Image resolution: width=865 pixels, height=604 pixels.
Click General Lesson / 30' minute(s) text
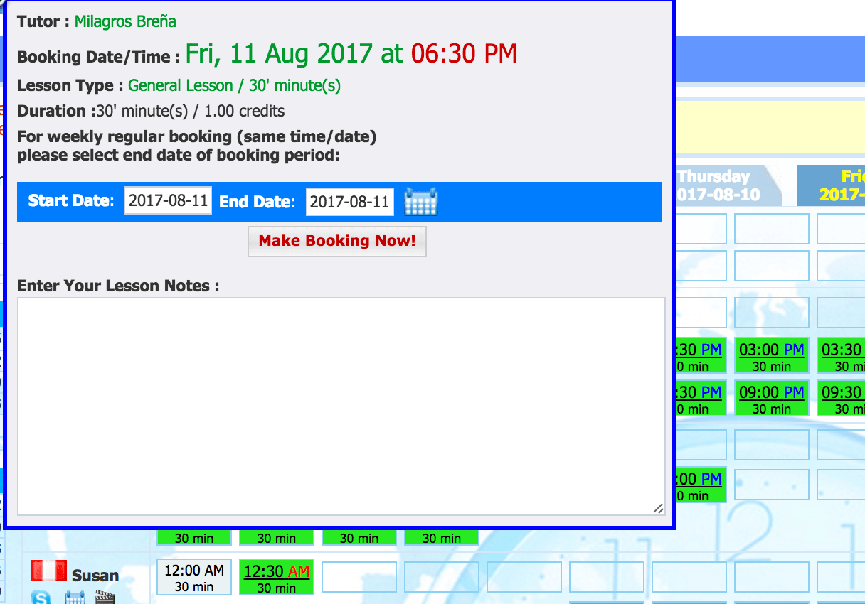[x=234, y=86]
